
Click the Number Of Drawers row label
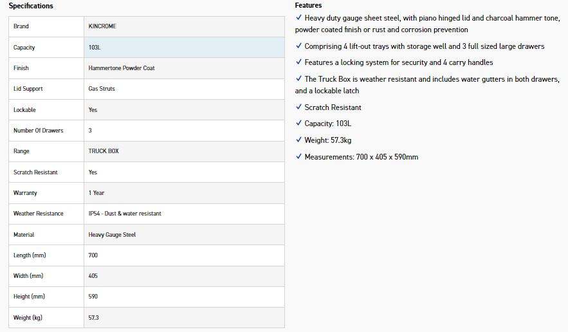pyautogui.click(x=39, y=130)
